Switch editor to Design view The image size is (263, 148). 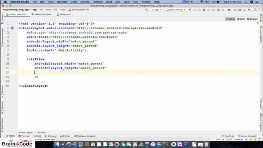click(x=252, y=19)
